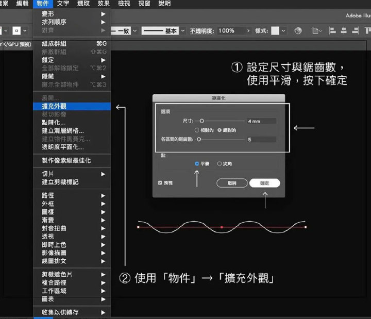Open the 選取 menu
Screen dimensions: 371x319
tap(83, 4)
